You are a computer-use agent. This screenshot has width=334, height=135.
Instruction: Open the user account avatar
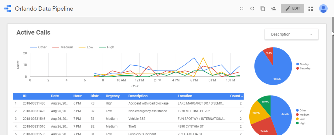click(x=323, y=9)
